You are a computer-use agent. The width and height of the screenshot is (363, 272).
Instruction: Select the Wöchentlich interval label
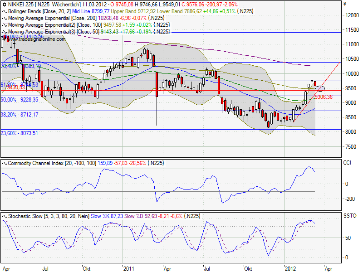coord(66,5)
